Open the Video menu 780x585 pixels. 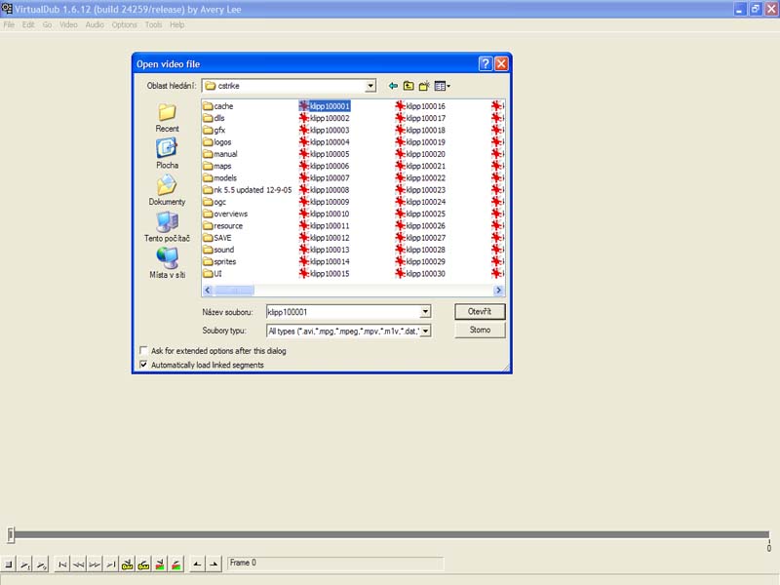[x=68, y=25]
